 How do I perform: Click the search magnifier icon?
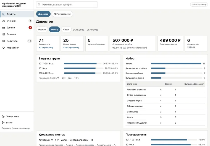tap(39, 4)
